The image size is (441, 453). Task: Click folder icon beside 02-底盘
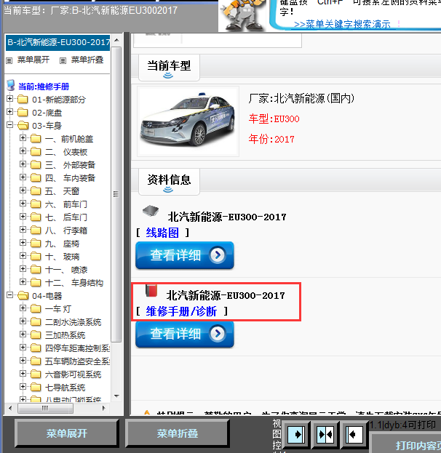(23, 113)
